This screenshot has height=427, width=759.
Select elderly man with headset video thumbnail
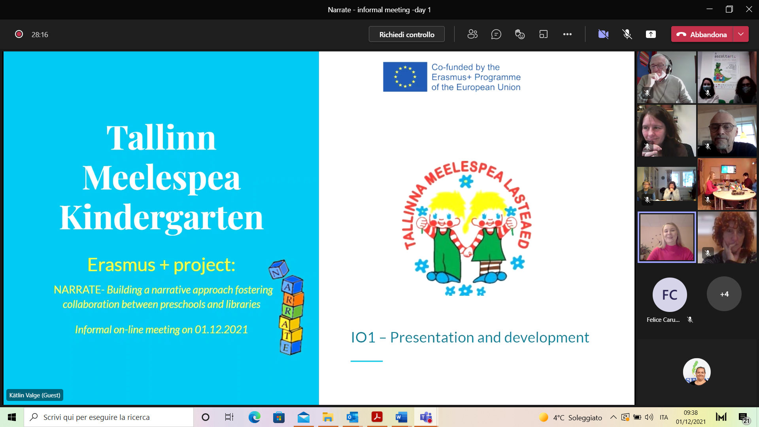point(666,77)
